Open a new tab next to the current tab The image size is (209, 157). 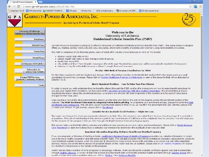[40, 2]
